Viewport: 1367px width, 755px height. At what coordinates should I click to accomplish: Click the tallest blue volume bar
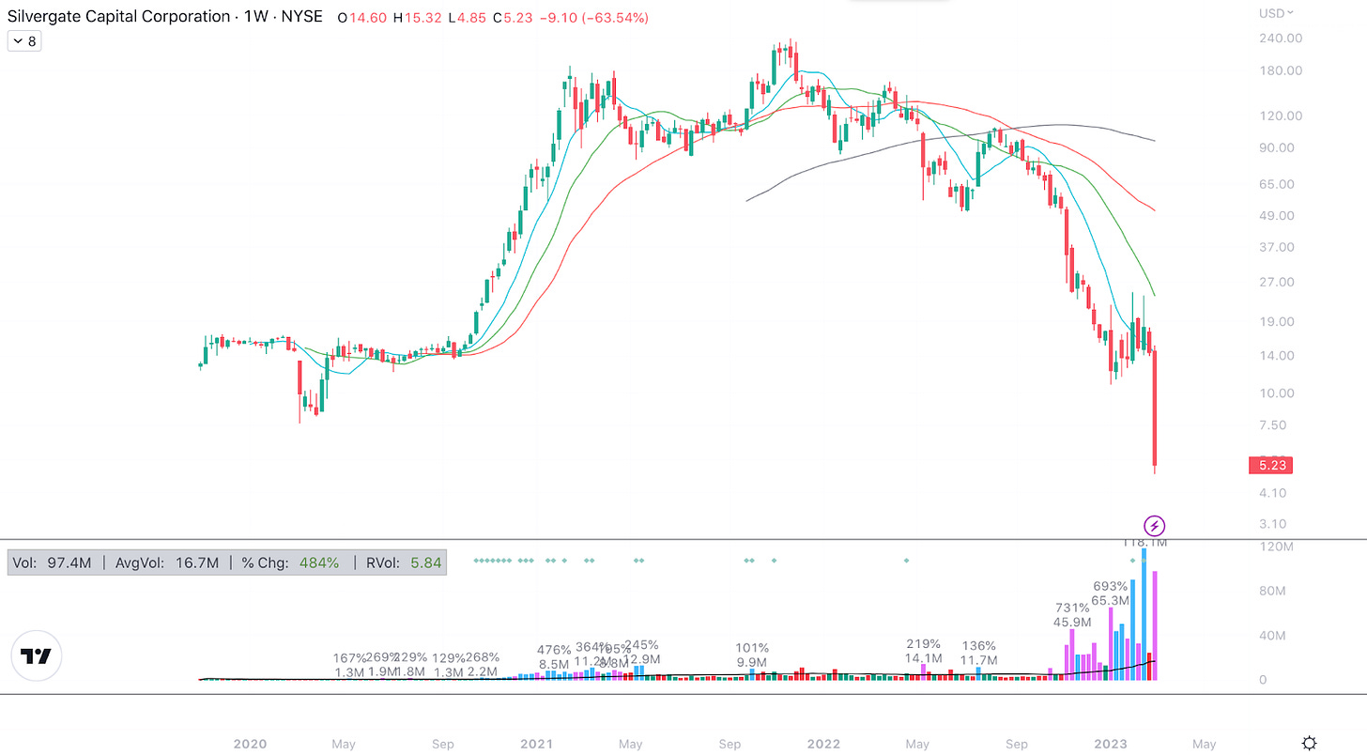[x=1144, y=614]
